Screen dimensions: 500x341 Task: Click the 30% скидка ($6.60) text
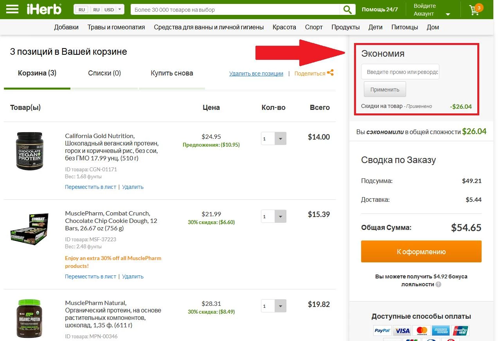(211, 222)
